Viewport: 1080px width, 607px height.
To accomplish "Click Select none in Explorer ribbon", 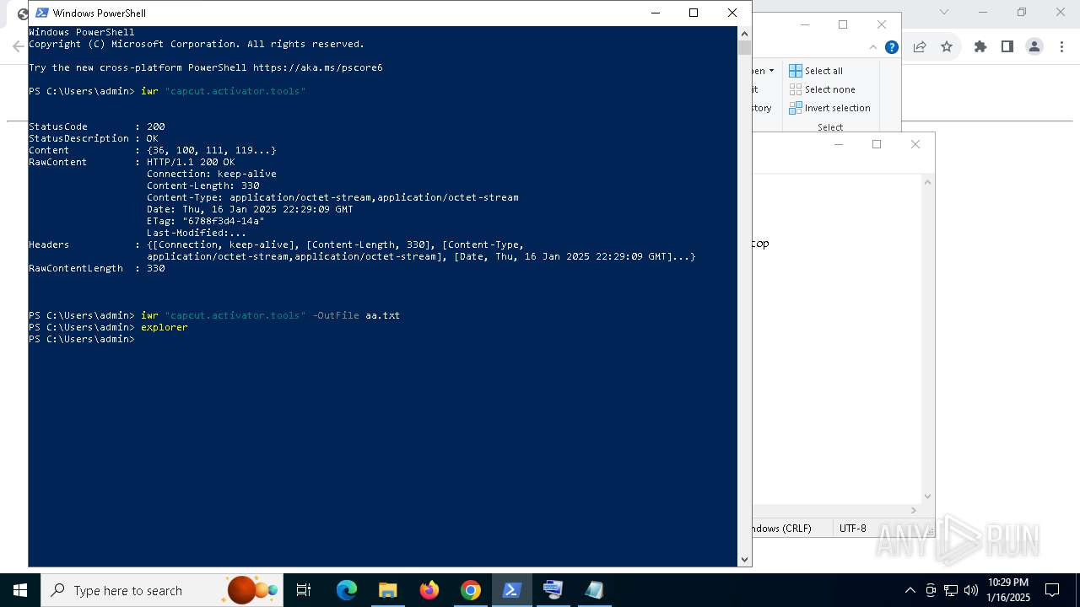I will (x=822, y=89).
